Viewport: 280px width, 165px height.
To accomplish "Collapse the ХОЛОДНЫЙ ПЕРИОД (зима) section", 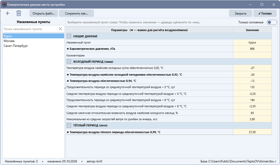I will click(x=69, y=61).
